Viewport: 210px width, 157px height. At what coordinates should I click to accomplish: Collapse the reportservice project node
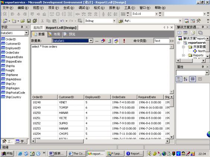pos(178,43)
